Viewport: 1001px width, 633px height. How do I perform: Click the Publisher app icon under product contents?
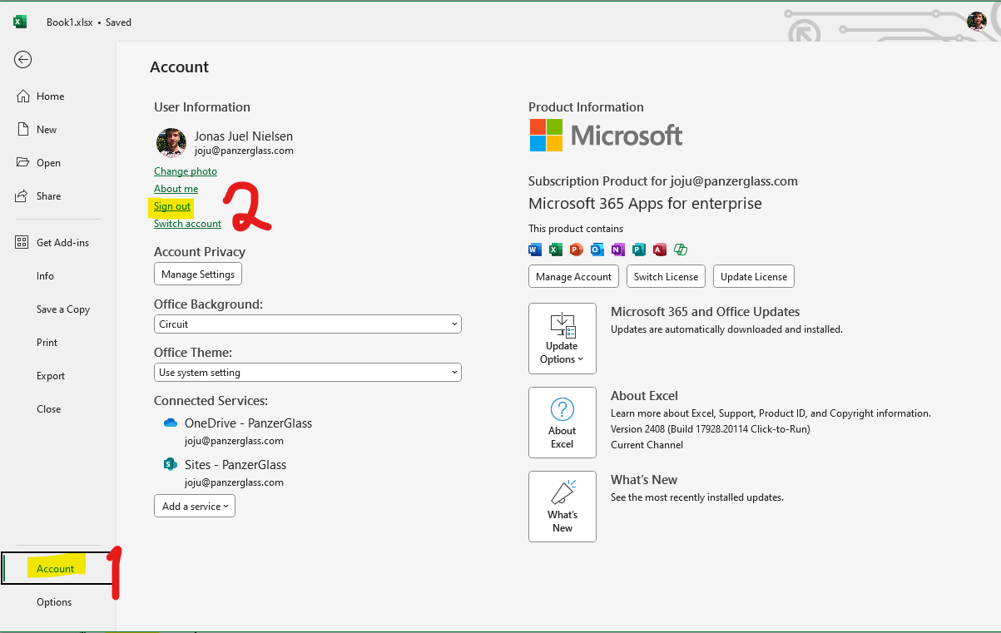(x=639, y=250)
